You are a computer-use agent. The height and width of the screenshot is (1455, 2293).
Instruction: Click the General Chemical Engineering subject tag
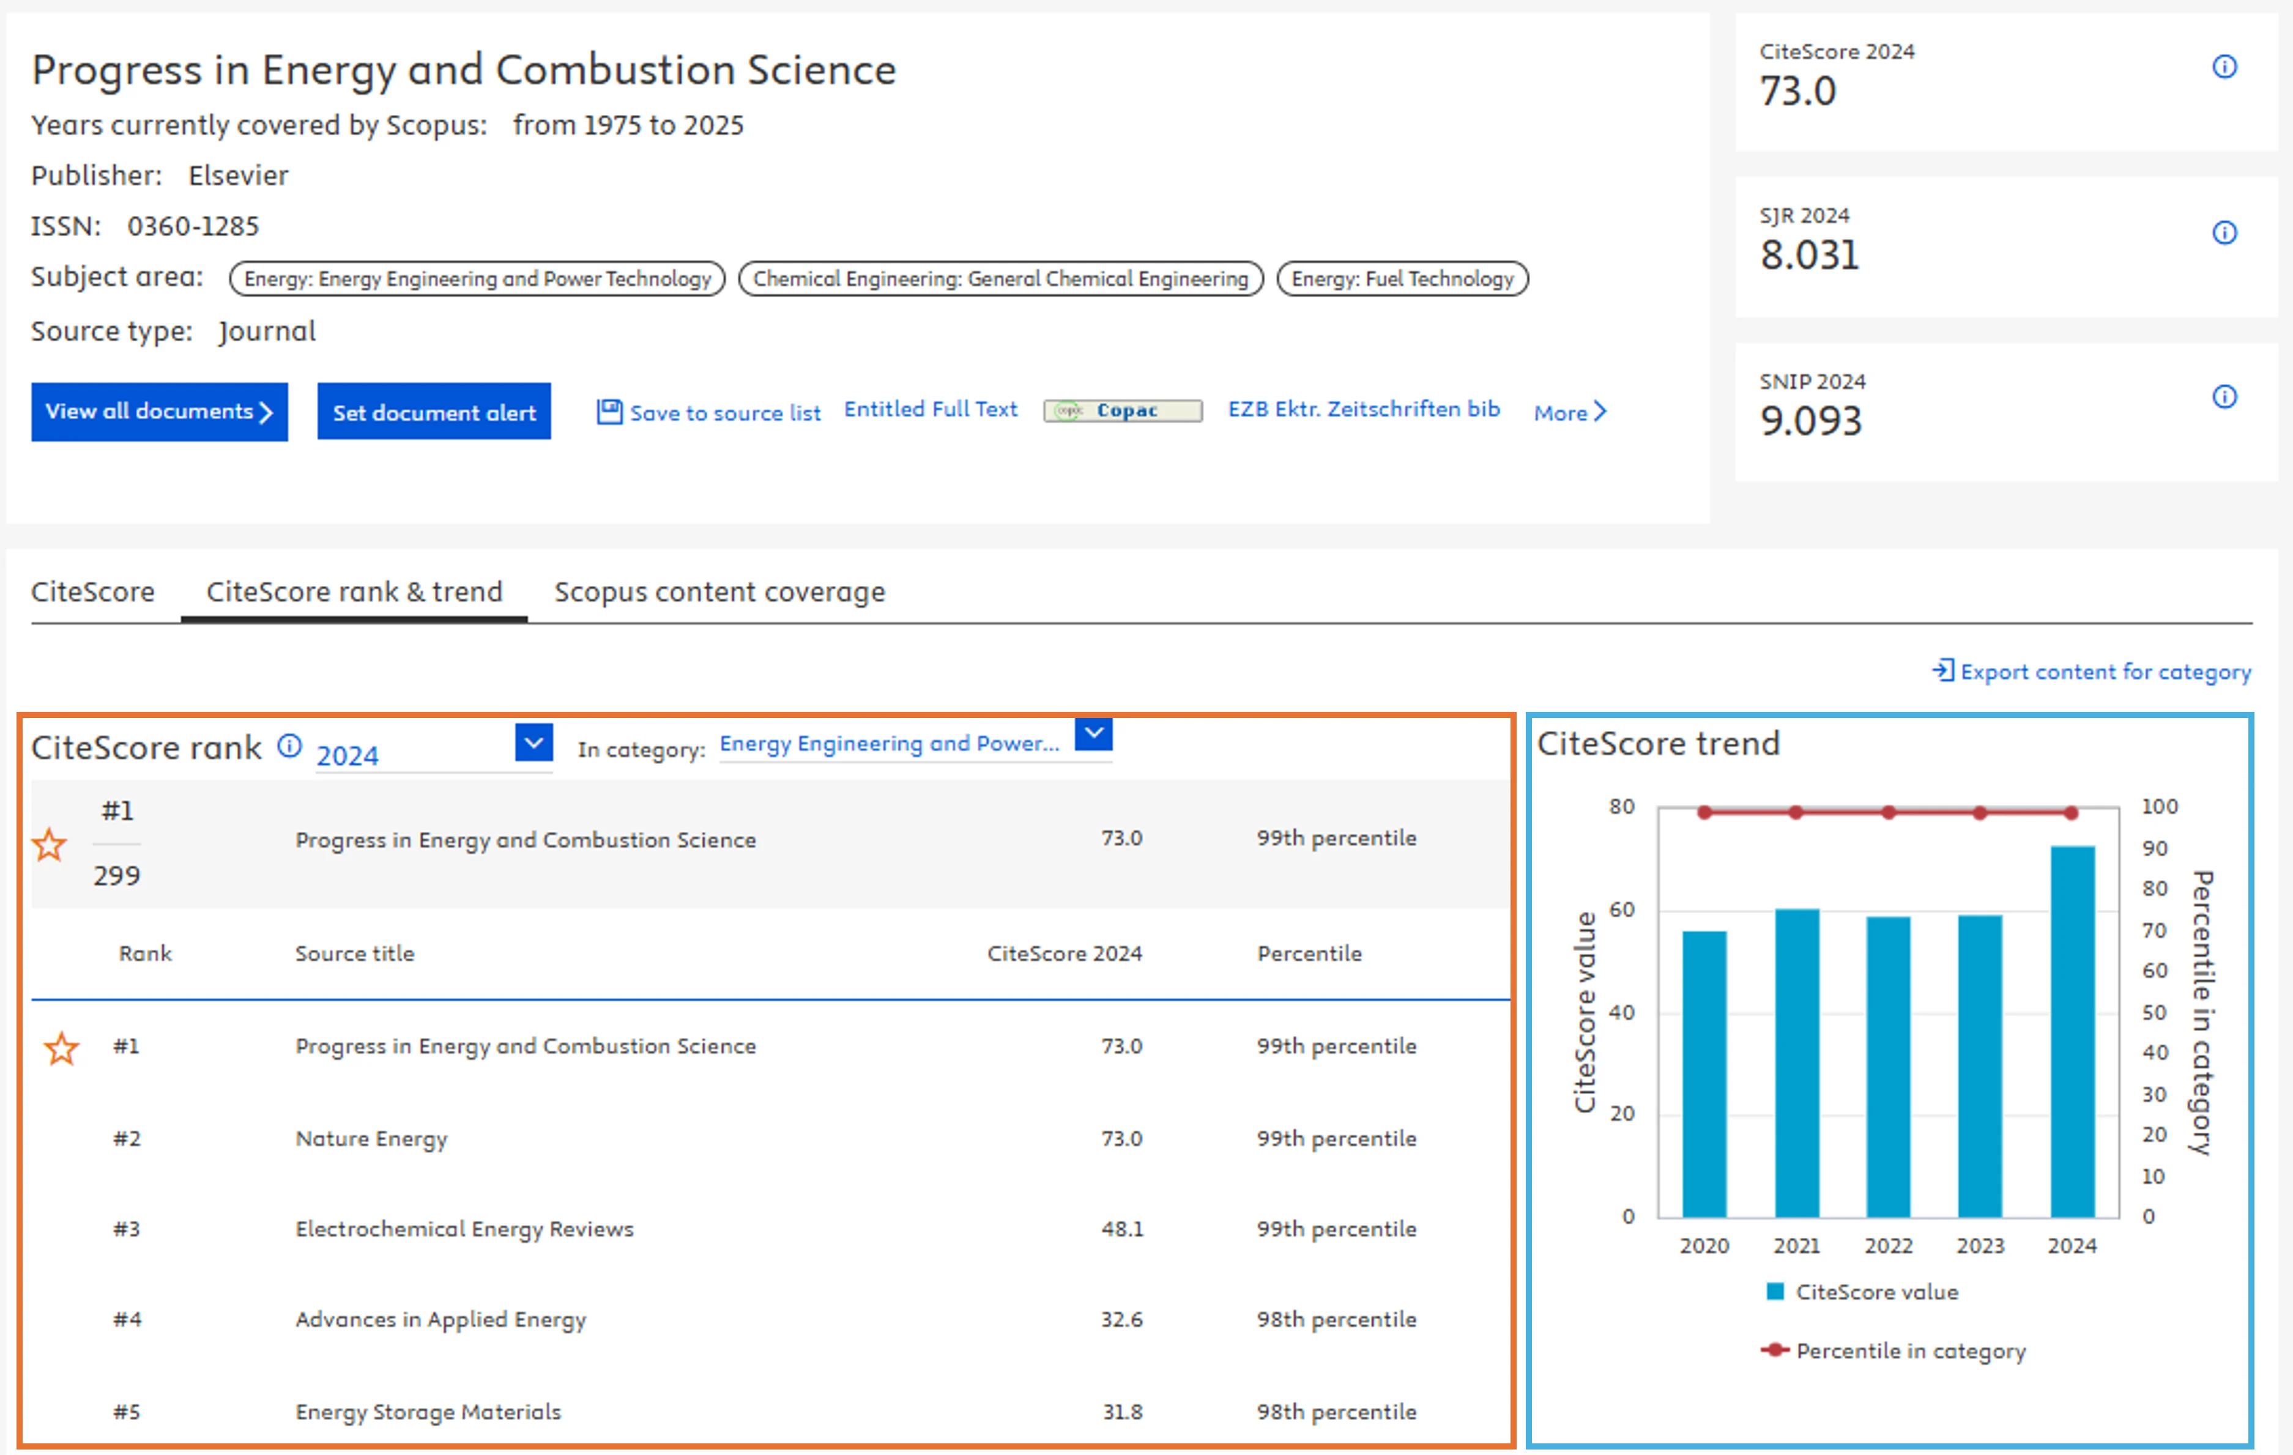[1001, 278]
